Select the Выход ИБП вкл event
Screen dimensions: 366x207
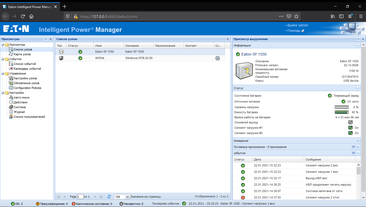point(295,178)
